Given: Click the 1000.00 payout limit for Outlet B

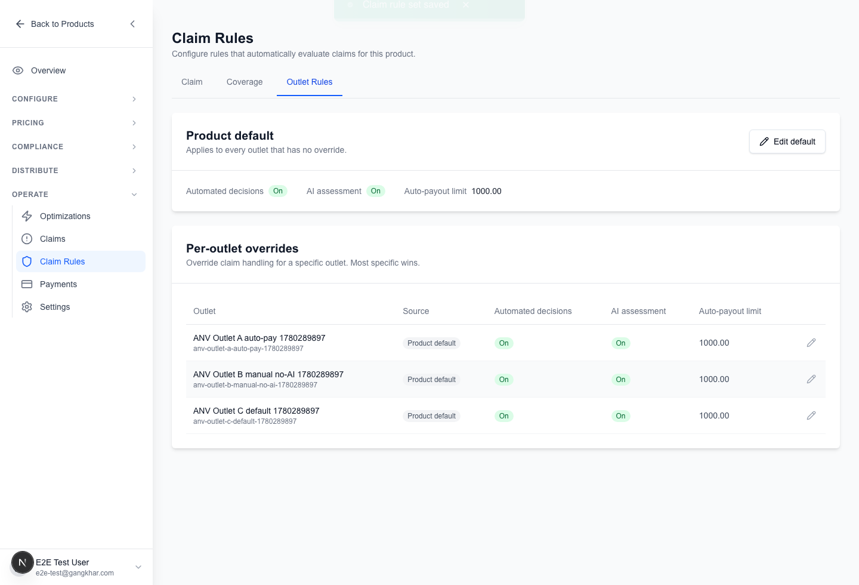Looking at the screenshot, I should [714, 379].
